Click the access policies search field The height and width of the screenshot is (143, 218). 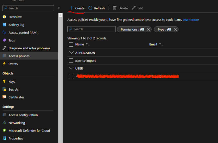coord(94,29)
